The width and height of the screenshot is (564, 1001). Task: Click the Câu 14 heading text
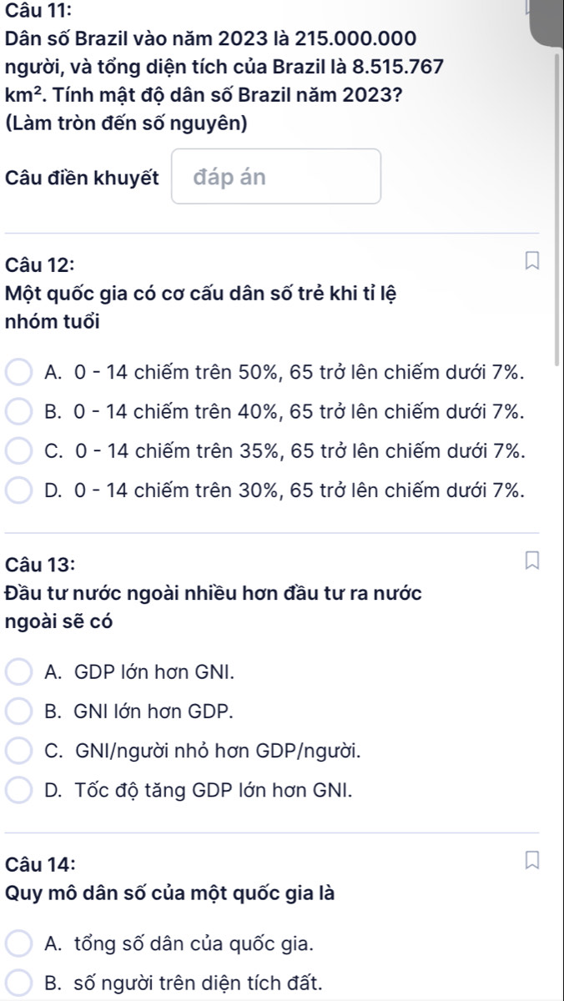tap(38, 866)
